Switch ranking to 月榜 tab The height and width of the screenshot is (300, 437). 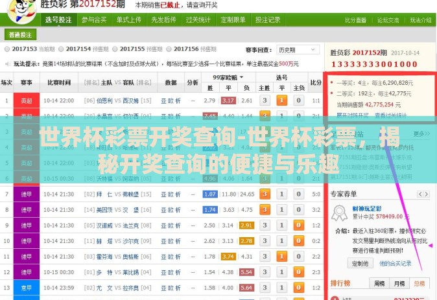399,283
